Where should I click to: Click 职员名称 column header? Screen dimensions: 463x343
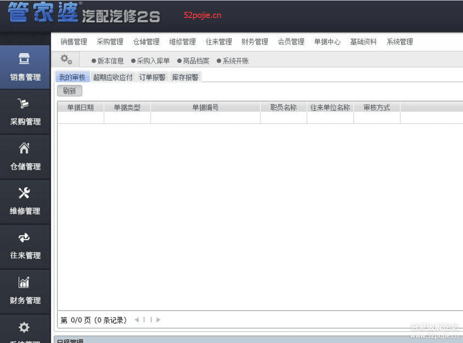[x=283, y=108]
